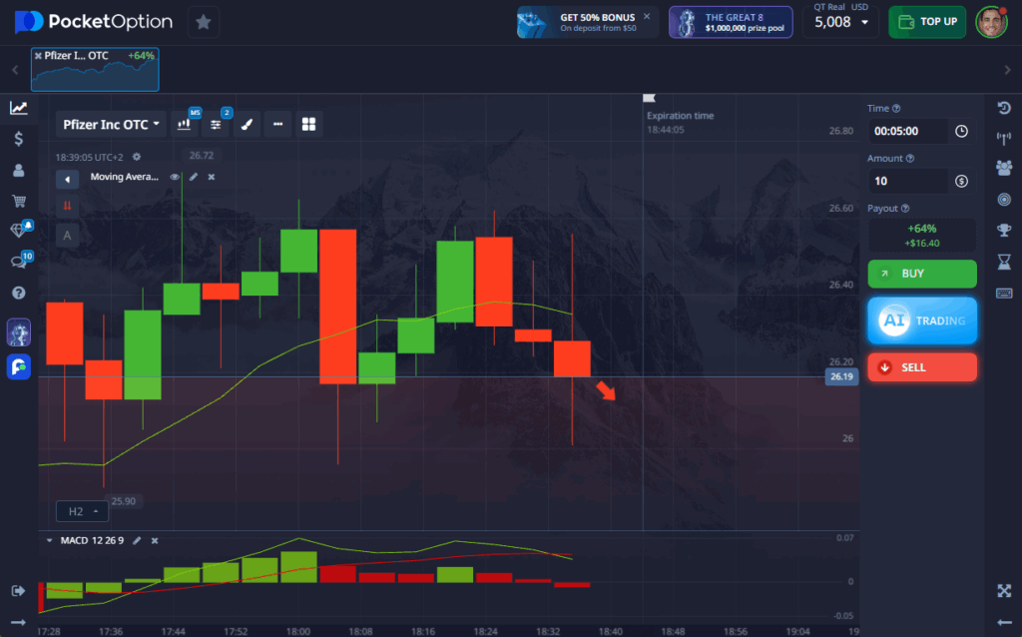
Task: Open the signals antenna icon in right sidebar
Action: [1004, 138]
